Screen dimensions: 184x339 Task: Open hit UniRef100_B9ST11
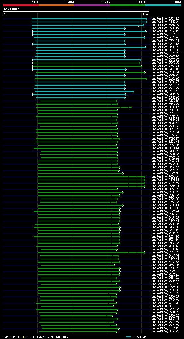[x=165, y=31]
